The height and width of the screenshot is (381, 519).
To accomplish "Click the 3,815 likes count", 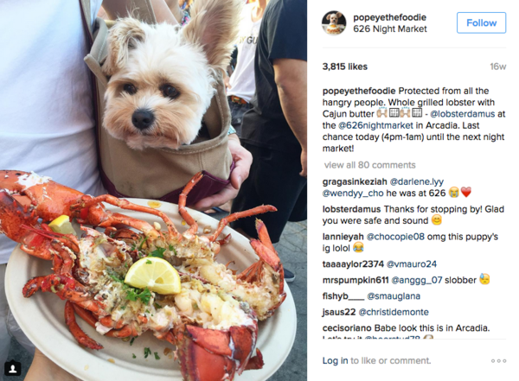I will click(x=345, y=67).
